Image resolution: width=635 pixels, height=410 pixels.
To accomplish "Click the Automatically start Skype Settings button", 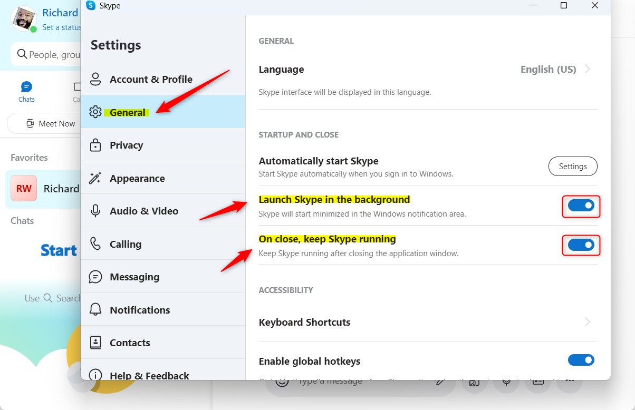I will [573, 166].
